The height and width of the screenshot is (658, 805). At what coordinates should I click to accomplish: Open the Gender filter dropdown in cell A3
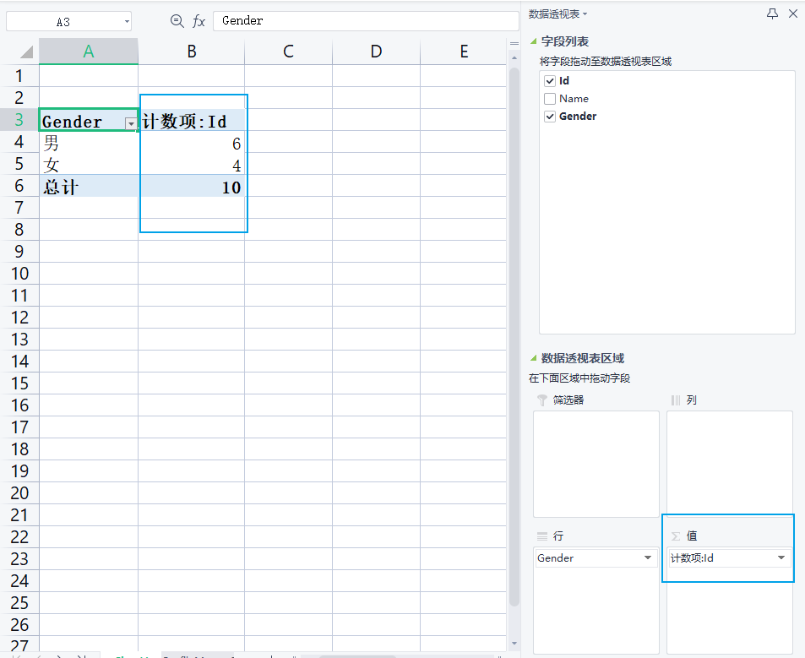[x=132, y=123]
